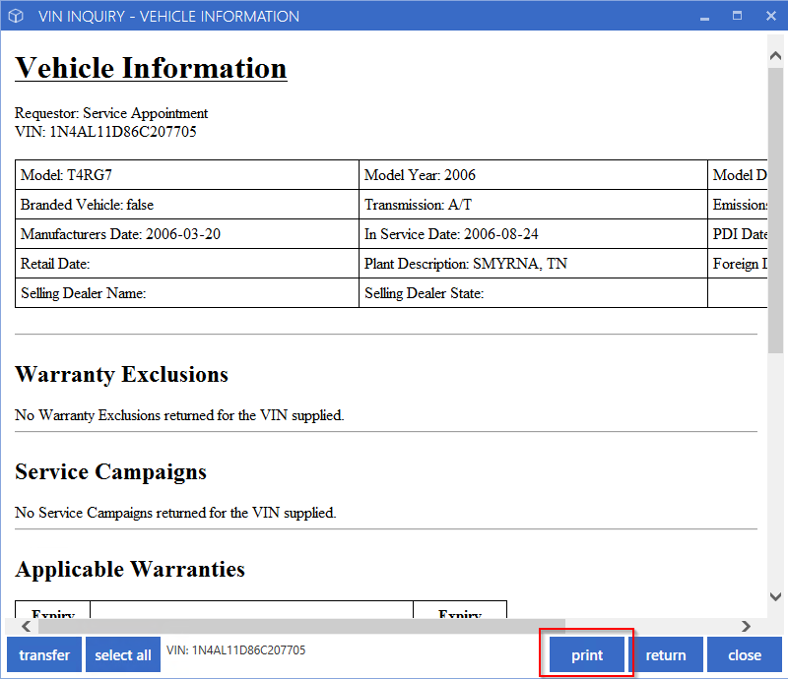Click the Selling Dealer Name cell
Viewport: 788px width, 679px height.
pyautogui.click(x=187, y=293)
